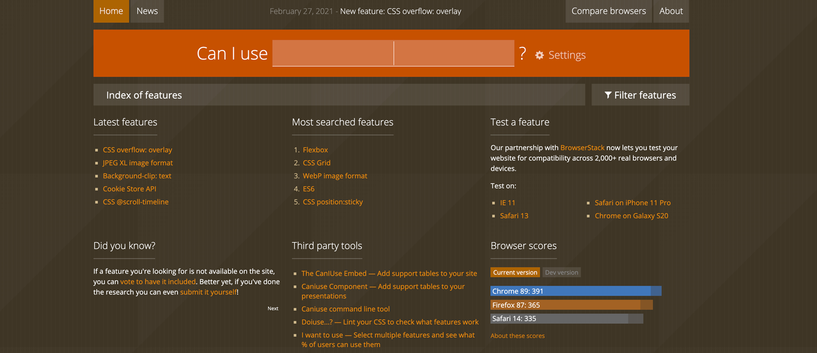Go to the Home tab
Viewport: 817px width, 353px height.
(111, 11)
